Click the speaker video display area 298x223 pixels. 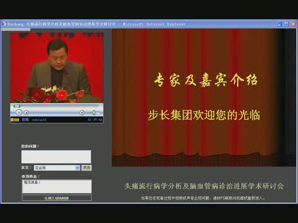tap(56, 68)
